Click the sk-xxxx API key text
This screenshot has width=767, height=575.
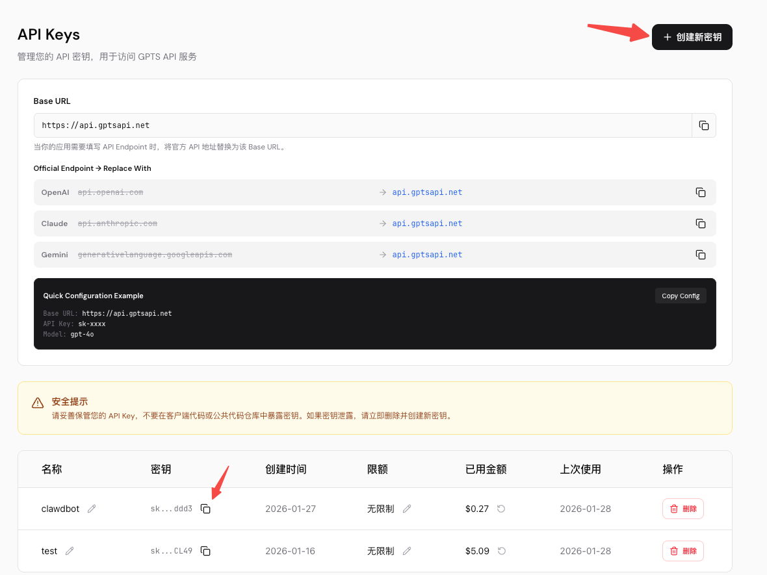coord(92,324)
